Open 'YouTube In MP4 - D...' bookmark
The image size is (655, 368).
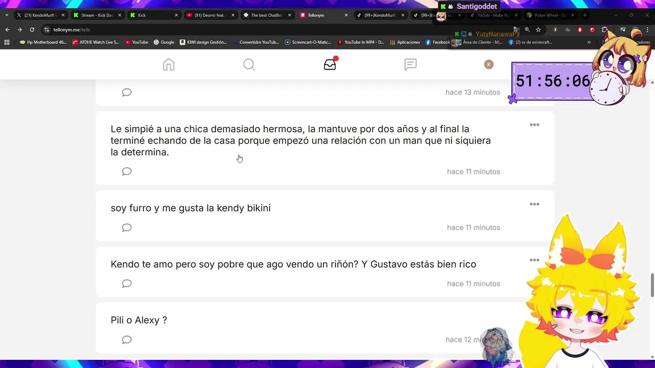click(x=361, y=42)
